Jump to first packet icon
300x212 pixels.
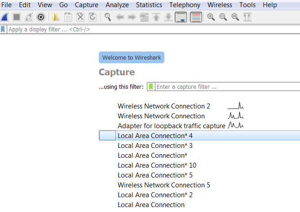point(156,17)
